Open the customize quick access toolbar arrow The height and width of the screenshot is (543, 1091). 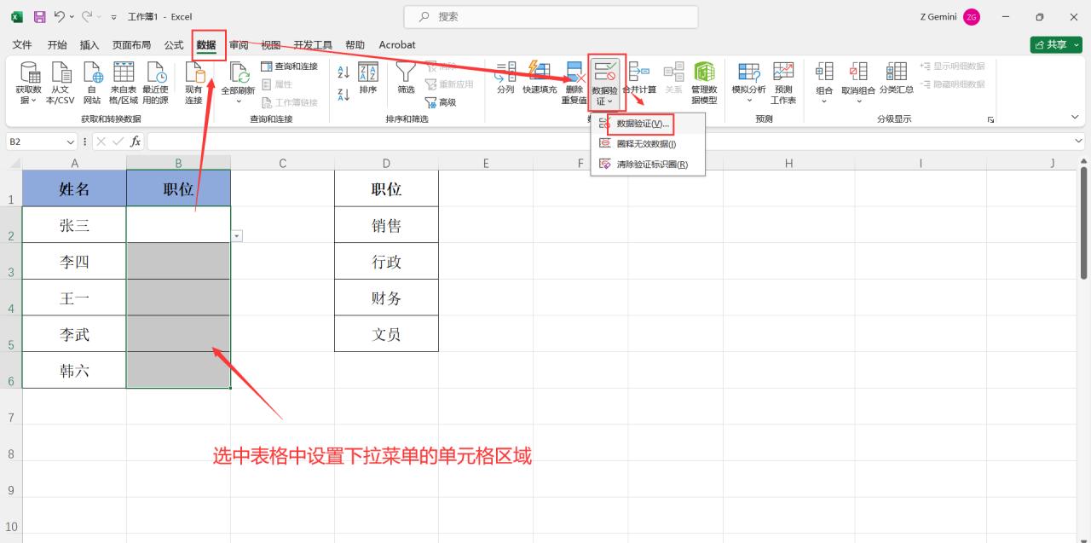(114, 17)
